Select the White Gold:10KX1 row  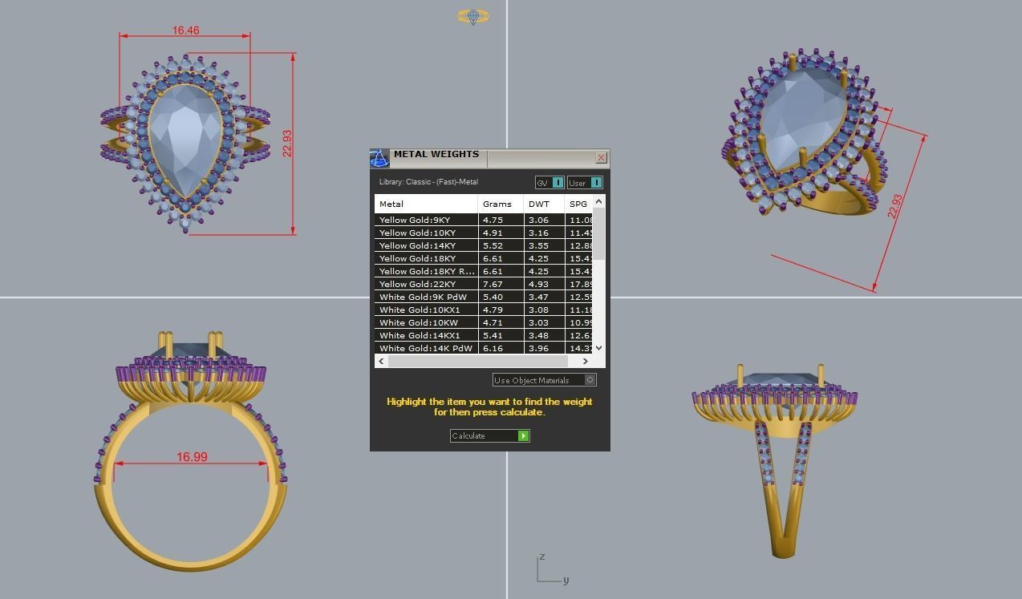[484, 310]
